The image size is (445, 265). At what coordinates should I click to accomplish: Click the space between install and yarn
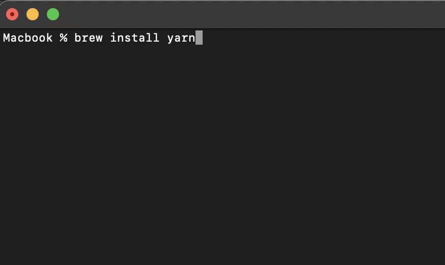163,38
